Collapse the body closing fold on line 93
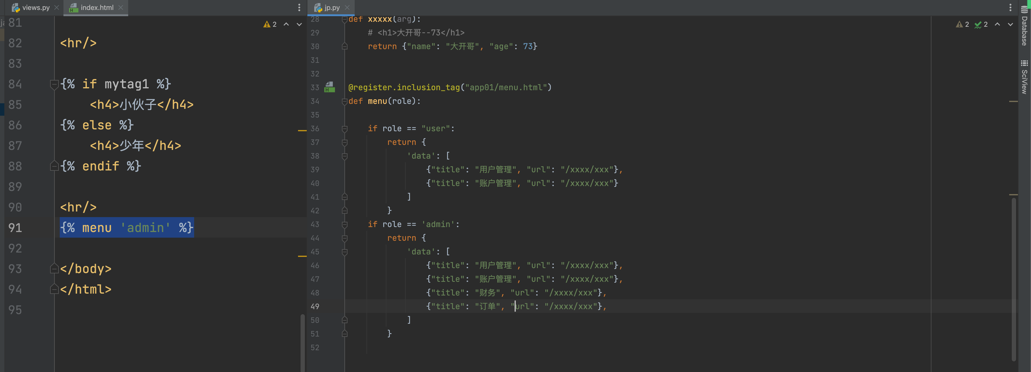 tap(54, 268)
